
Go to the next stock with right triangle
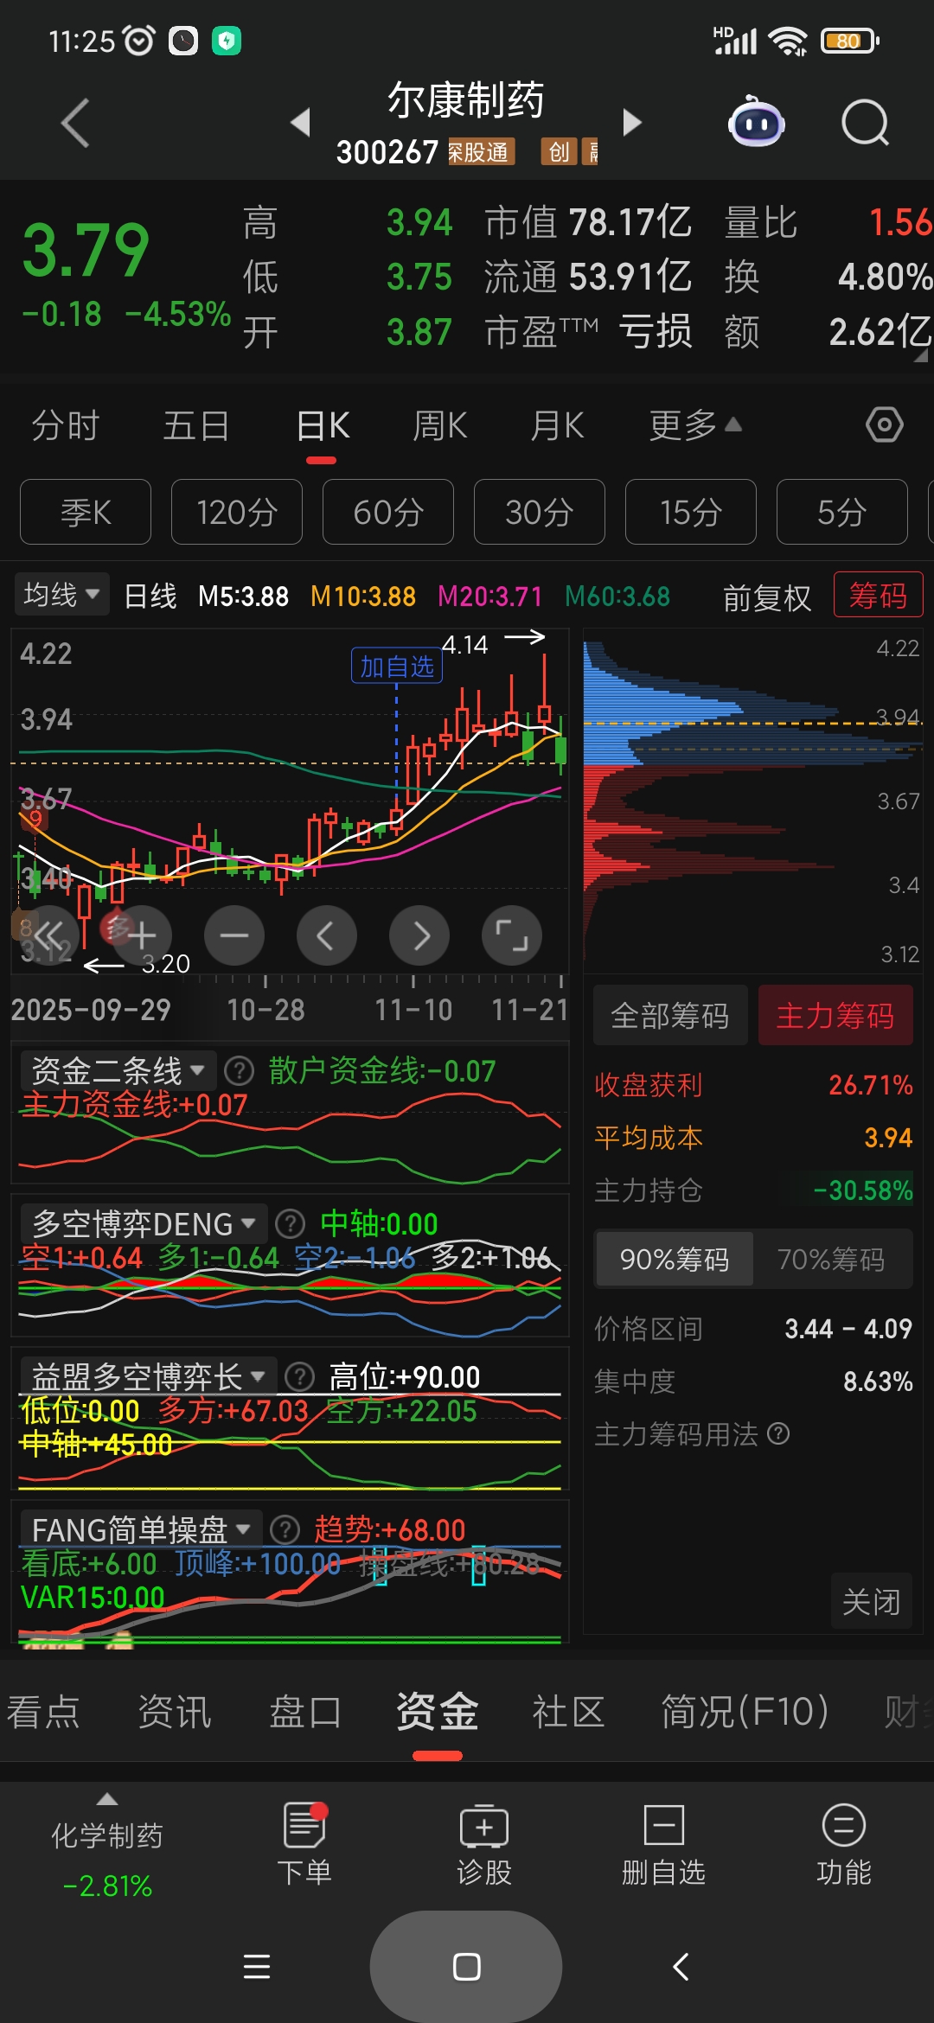(x=632, y=122)
